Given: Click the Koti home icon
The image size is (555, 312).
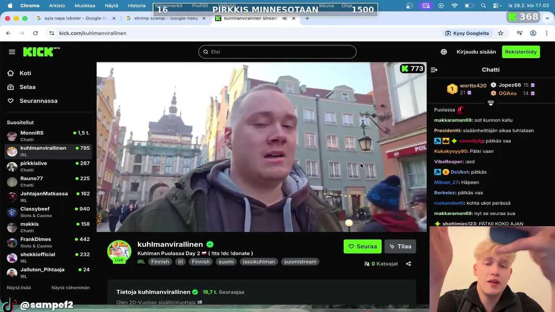Looking at the screenshot, I should tap(11, 73).
